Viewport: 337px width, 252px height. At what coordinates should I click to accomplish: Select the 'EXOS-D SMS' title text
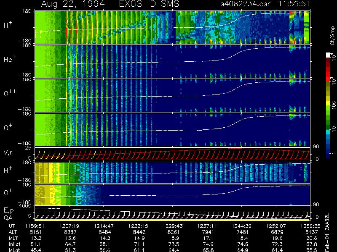tap(149, 4)
